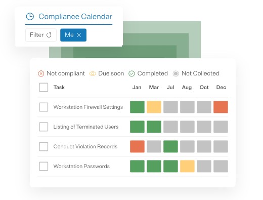Open the Compliance Calendar tab
The width and height of the screenshot is (263, 200).
pyautogui.click(x=69, y=17)
